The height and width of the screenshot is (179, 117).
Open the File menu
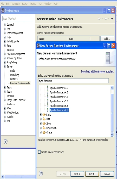2,4
